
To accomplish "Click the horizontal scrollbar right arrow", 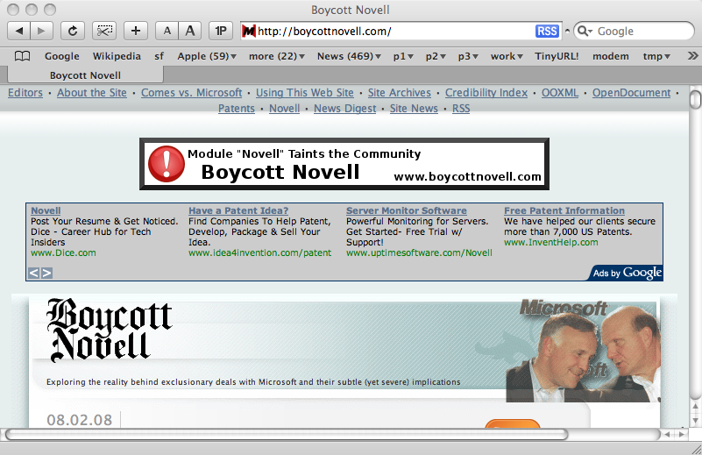I will (682, 435).
